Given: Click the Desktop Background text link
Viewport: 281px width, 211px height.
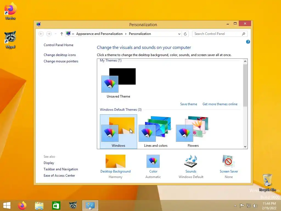Looking at the screenshot, I should [116, 171].
